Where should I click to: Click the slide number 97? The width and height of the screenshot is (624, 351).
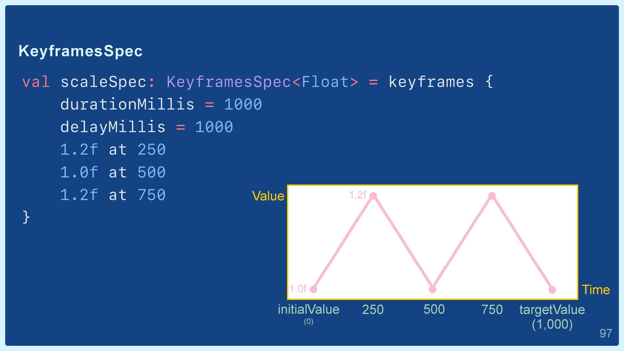606,333
